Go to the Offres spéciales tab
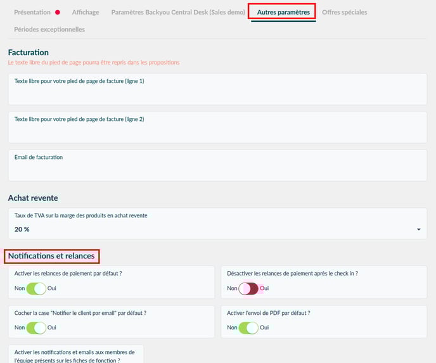 (x=345, y=12)
